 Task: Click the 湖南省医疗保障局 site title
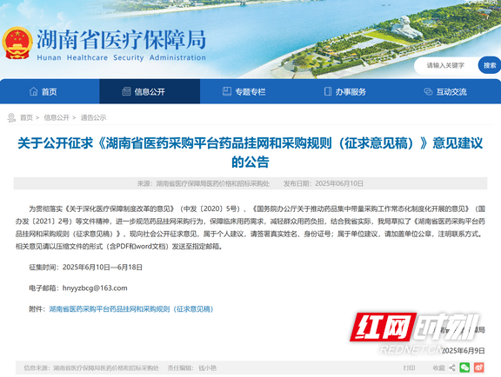(x=121, y=40)
